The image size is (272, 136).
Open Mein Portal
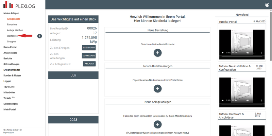(10, 109)
